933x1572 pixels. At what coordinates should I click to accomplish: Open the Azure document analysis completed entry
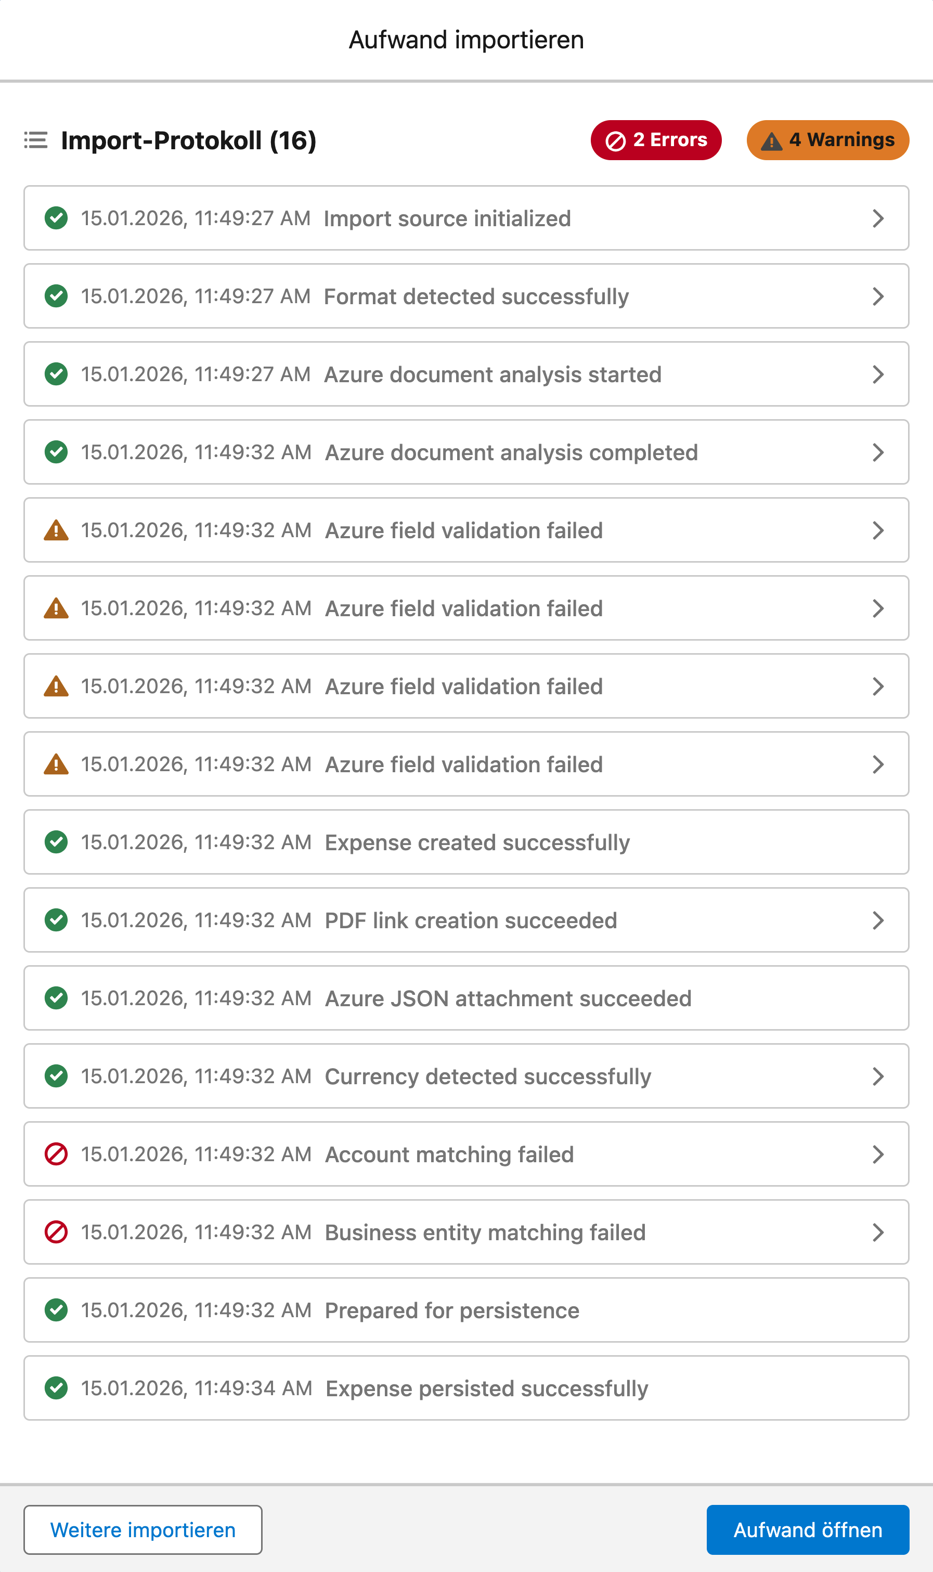[x=466, y=452]
